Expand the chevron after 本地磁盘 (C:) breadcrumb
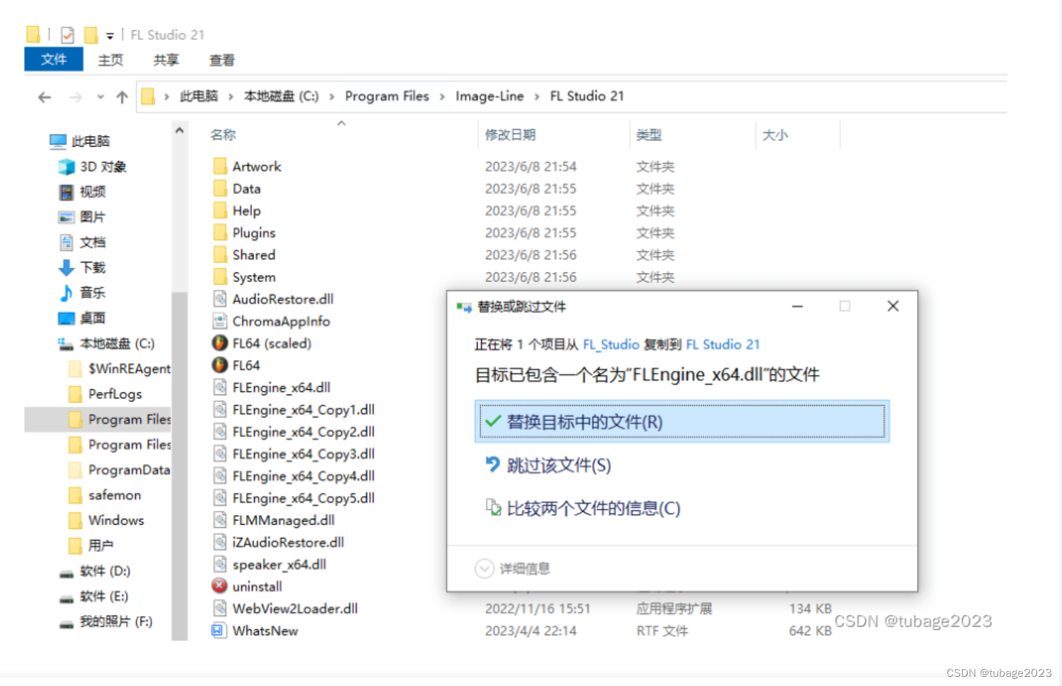This screenshot has height=686, width=1062. (332, 96)
